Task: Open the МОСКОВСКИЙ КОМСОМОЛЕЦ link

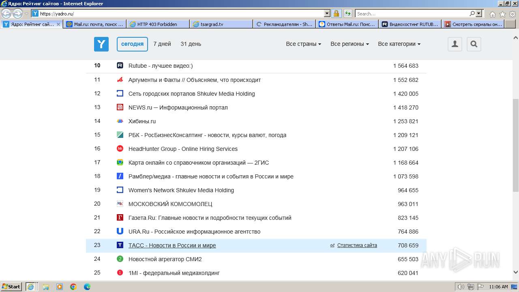Action: (170, 204)
